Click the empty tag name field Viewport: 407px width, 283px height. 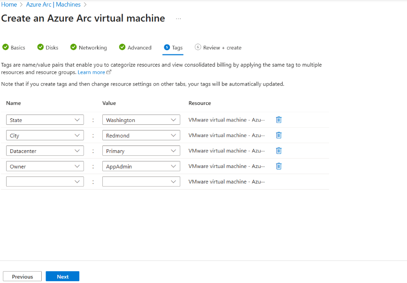pos(40,182)
